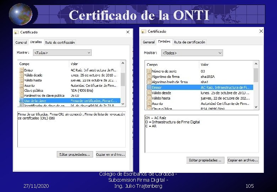Click Válido hasta field icon in right window
Viewport: 277px width, 192px height.
[x=149, y=98]
